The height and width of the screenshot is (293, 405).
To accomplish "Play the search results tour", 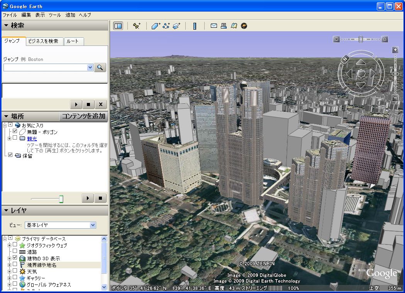I will (x=76, y=104).
